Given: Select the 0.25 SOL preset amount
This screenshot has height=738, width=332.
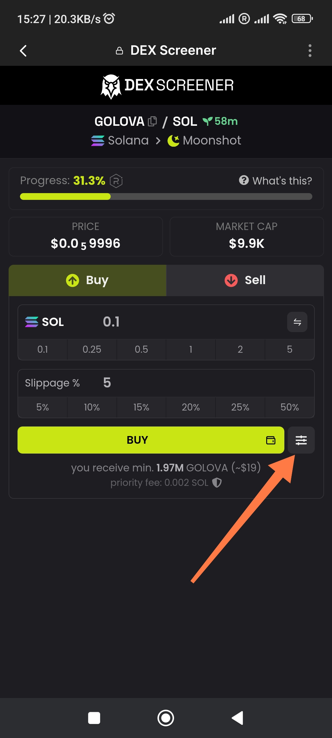Looking at the screenshot, I should click(92, 349).
